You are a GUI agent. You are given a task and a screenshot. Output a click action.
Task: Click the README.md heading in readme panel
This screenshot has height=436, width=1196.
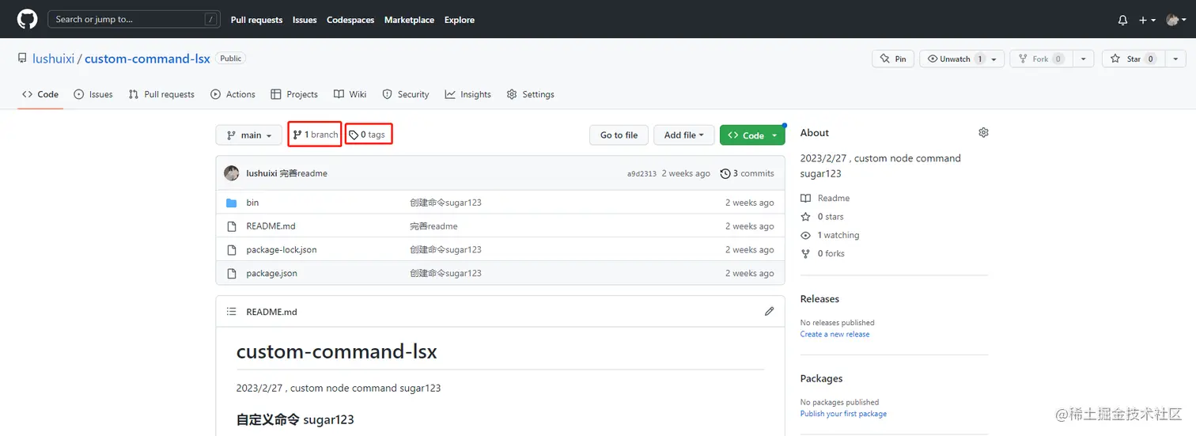(271, 312)
